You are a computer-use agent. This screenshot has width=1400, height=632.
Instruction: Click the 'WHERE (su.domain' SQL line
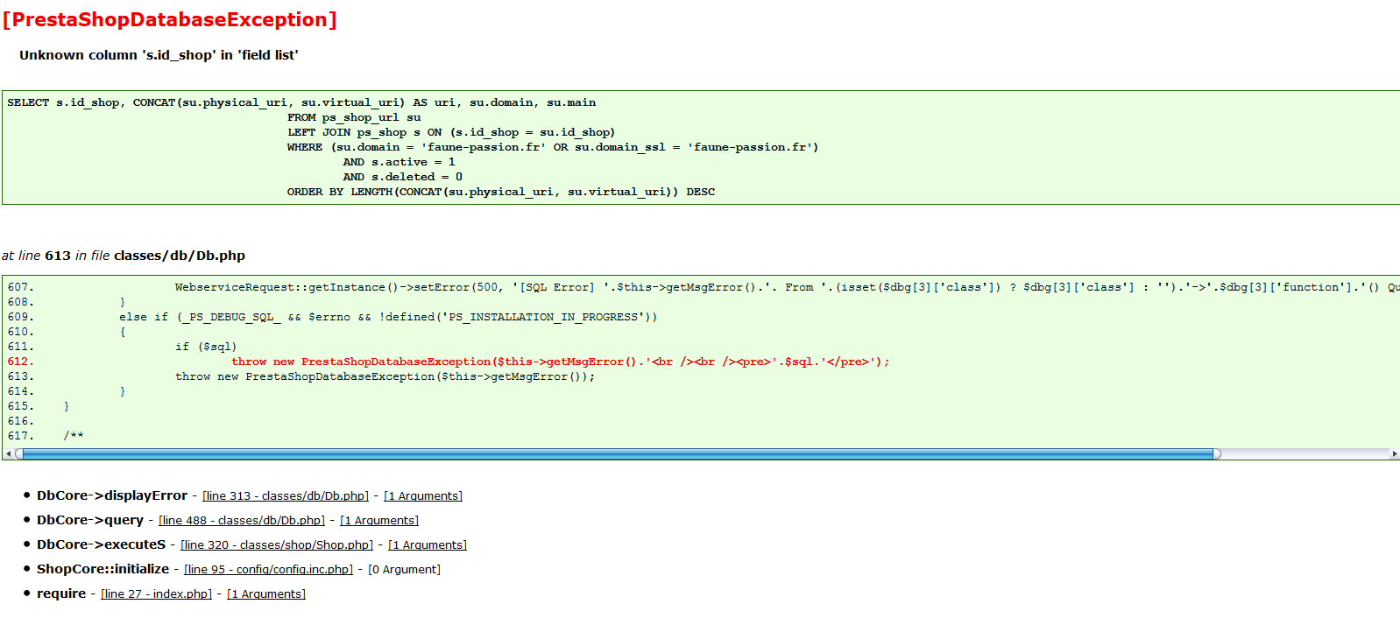553,148
